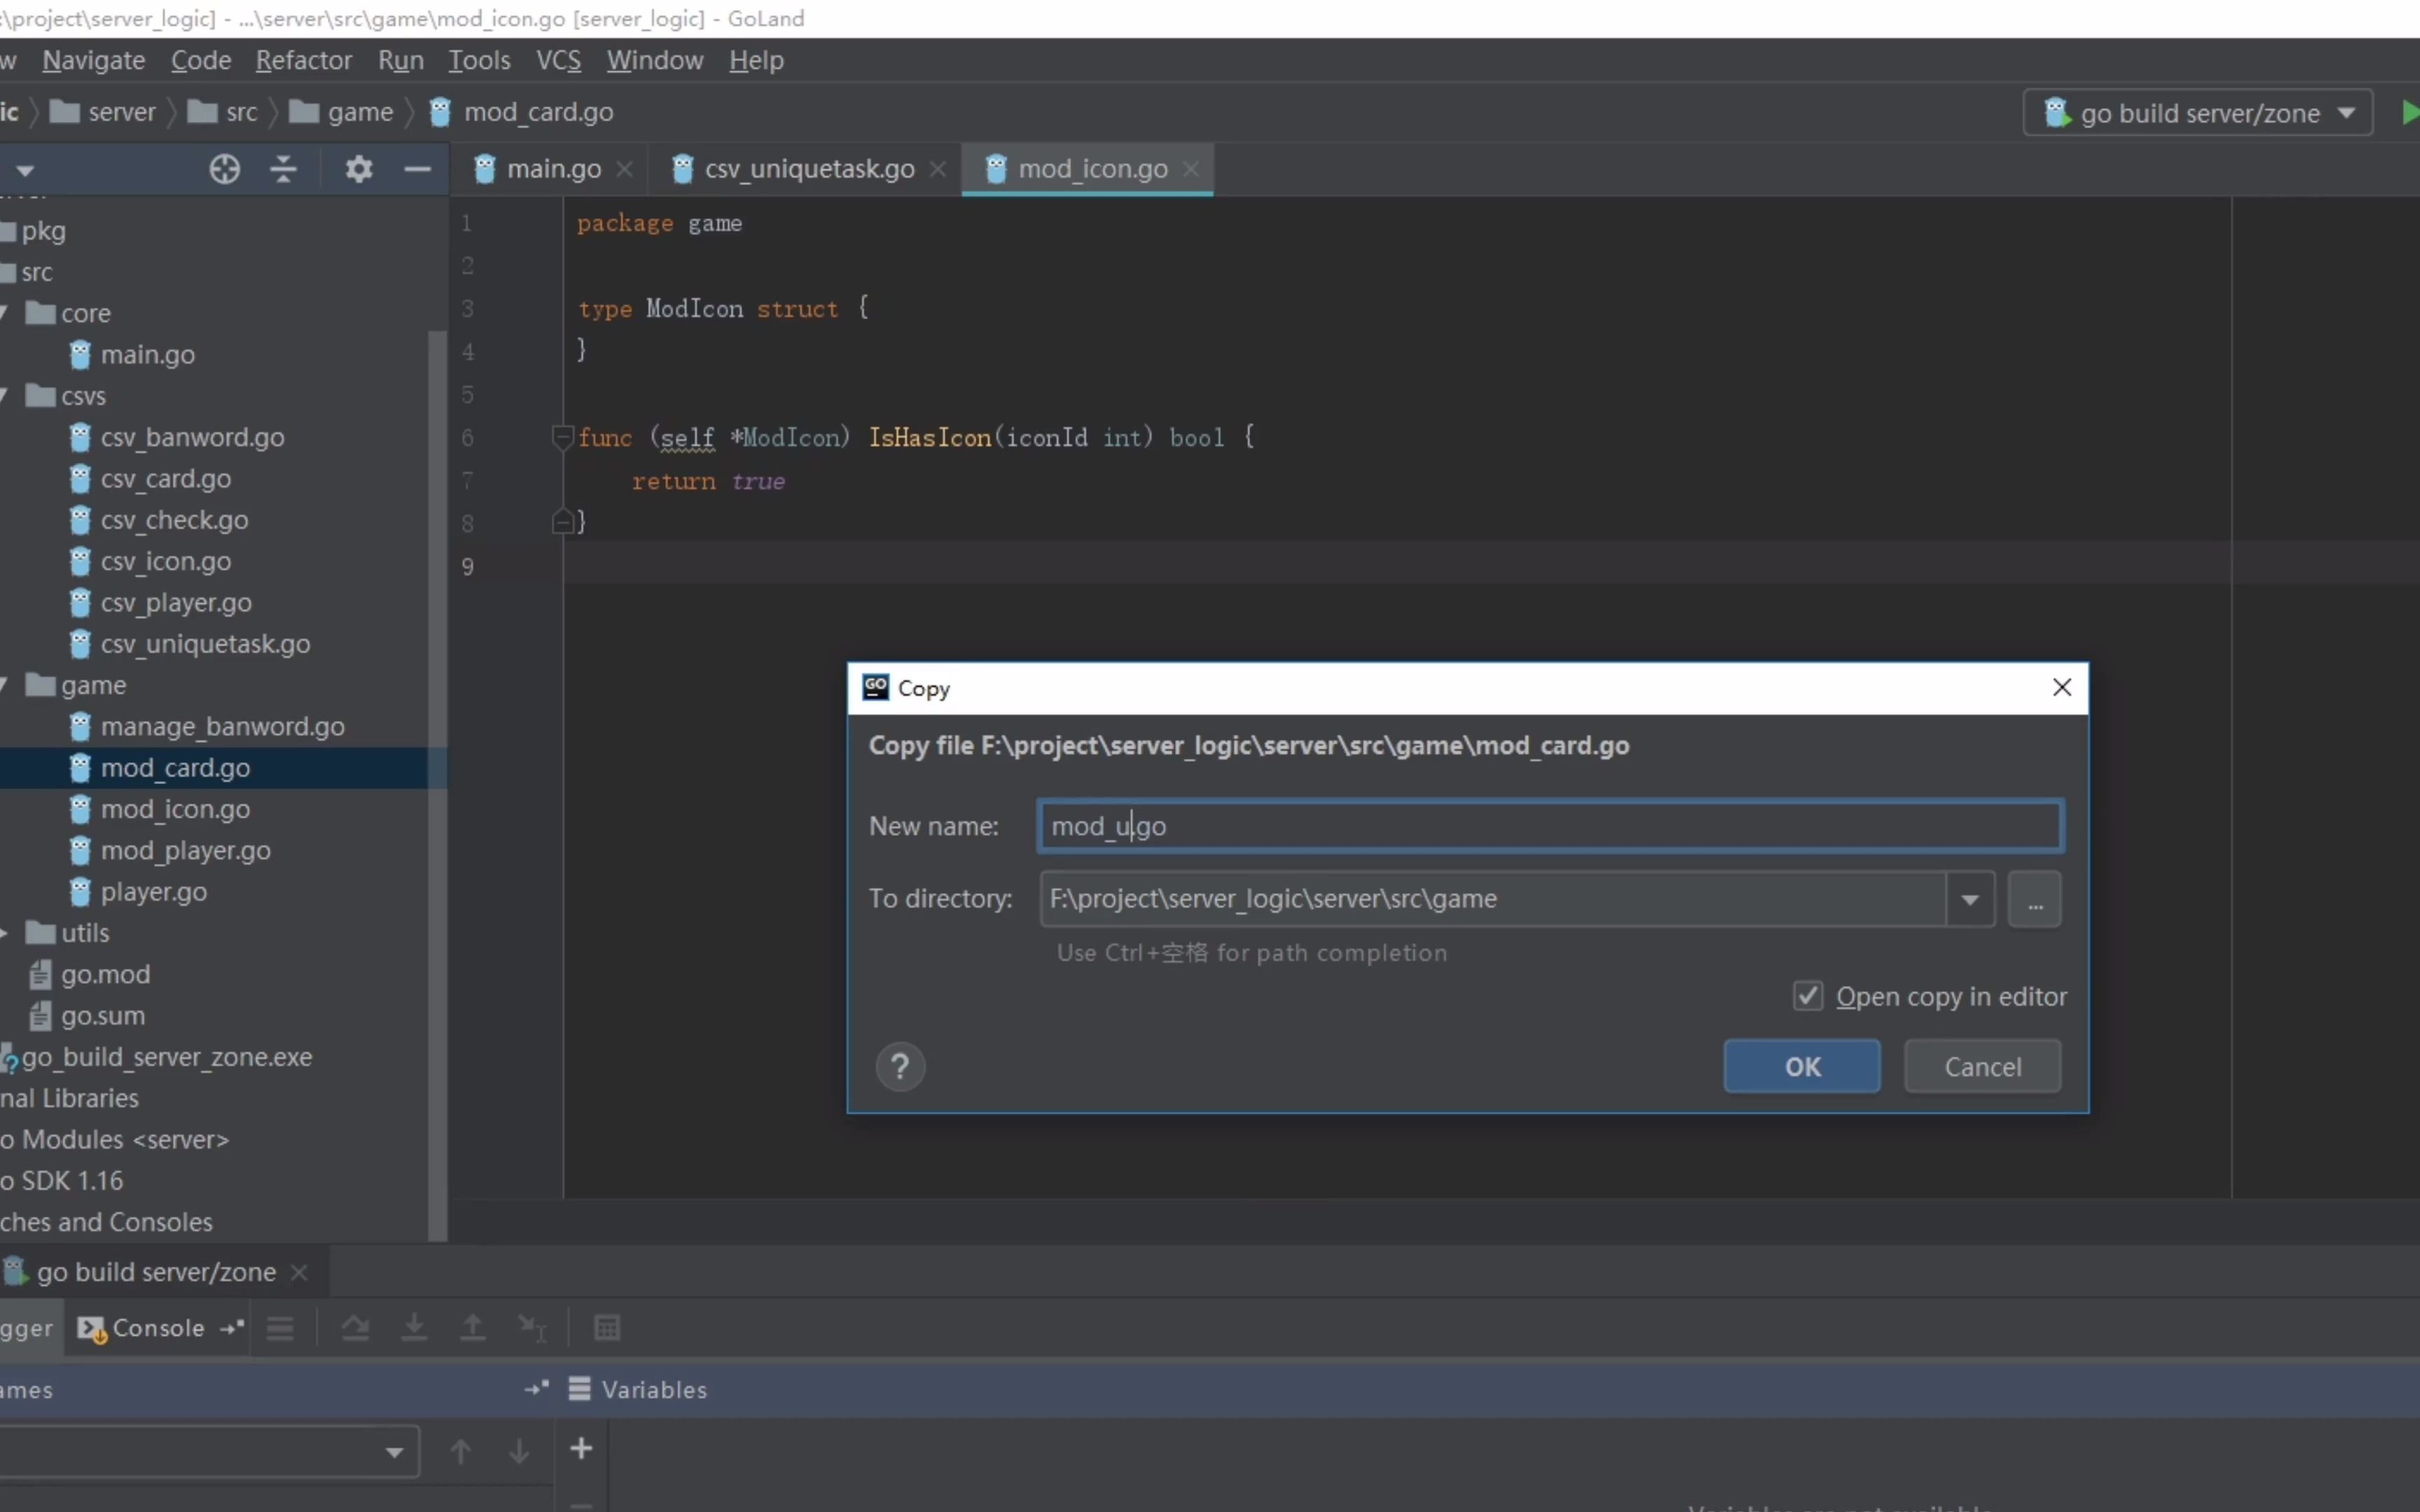Hide the project panel with the minus icon

coord(417,169)
